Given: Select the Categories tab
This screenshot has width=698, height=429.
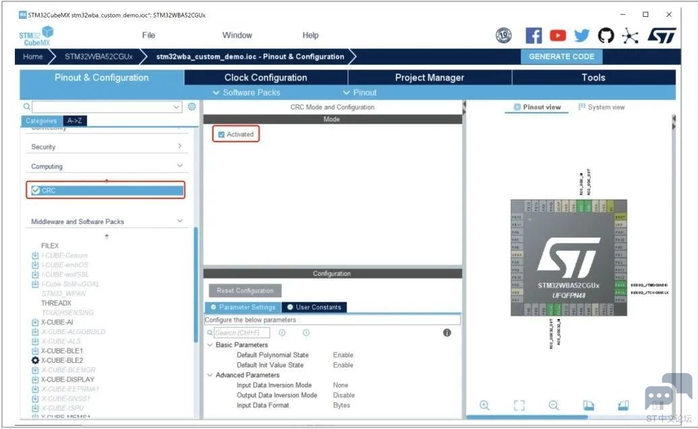Looking at the screenshot, I should click(41, 121).
